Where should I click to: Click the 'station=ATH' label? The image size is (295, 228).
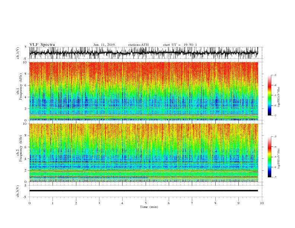pyautogui.click(x=138, y=45)
